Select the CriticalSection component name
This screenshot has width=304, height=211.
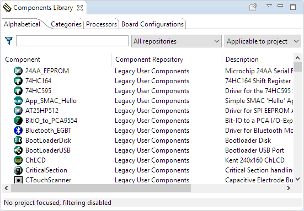46,170
